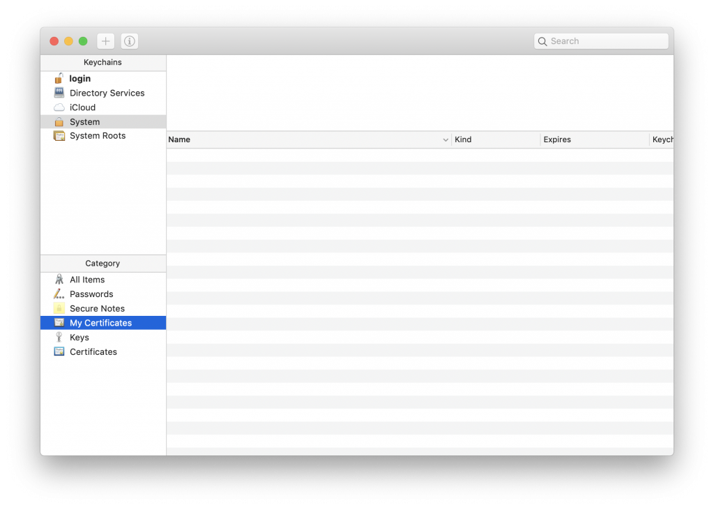The width and height of the screenshot is (714, 509).
Task: Click the System Roots folder icon
Action: click(x=59, y=136)
